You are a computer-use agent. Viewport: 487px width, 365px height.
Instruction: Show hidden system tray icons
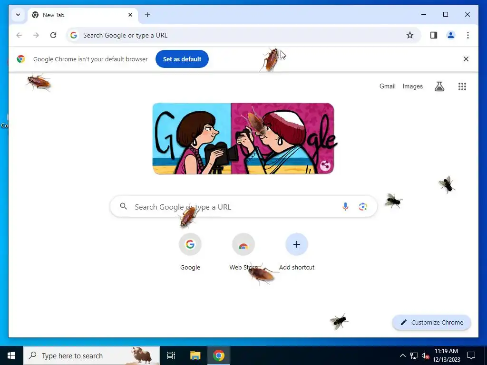click(402, 355)
